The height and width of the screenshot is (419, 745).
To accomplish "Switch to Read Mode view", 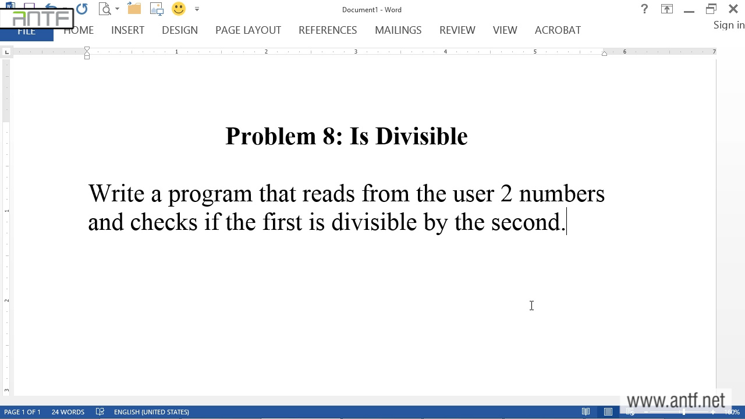I will click(586, 412).
